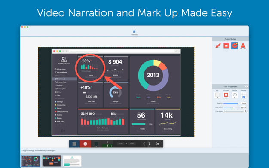Viewport: 269px width, 168px height.
Task: Choose the red circle quick style
Action: click(x=235, y=46)
